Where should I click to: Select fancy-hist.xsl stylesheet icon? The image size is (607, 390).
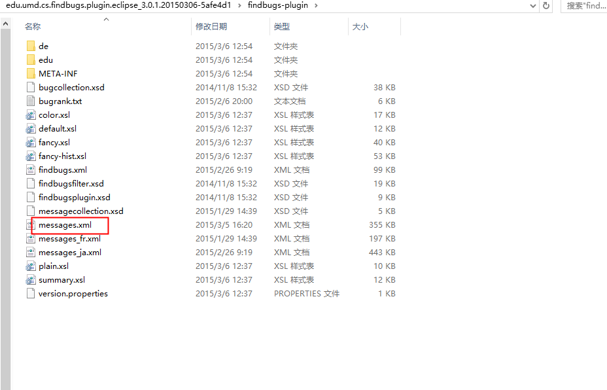pyautogui.click(x=31, y=156)
